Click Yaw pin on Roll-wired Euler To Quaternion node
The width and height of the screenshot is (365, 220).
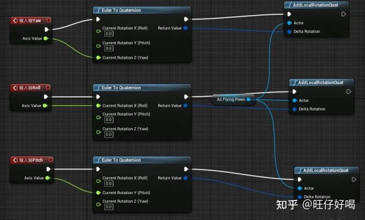click(98, 132)
